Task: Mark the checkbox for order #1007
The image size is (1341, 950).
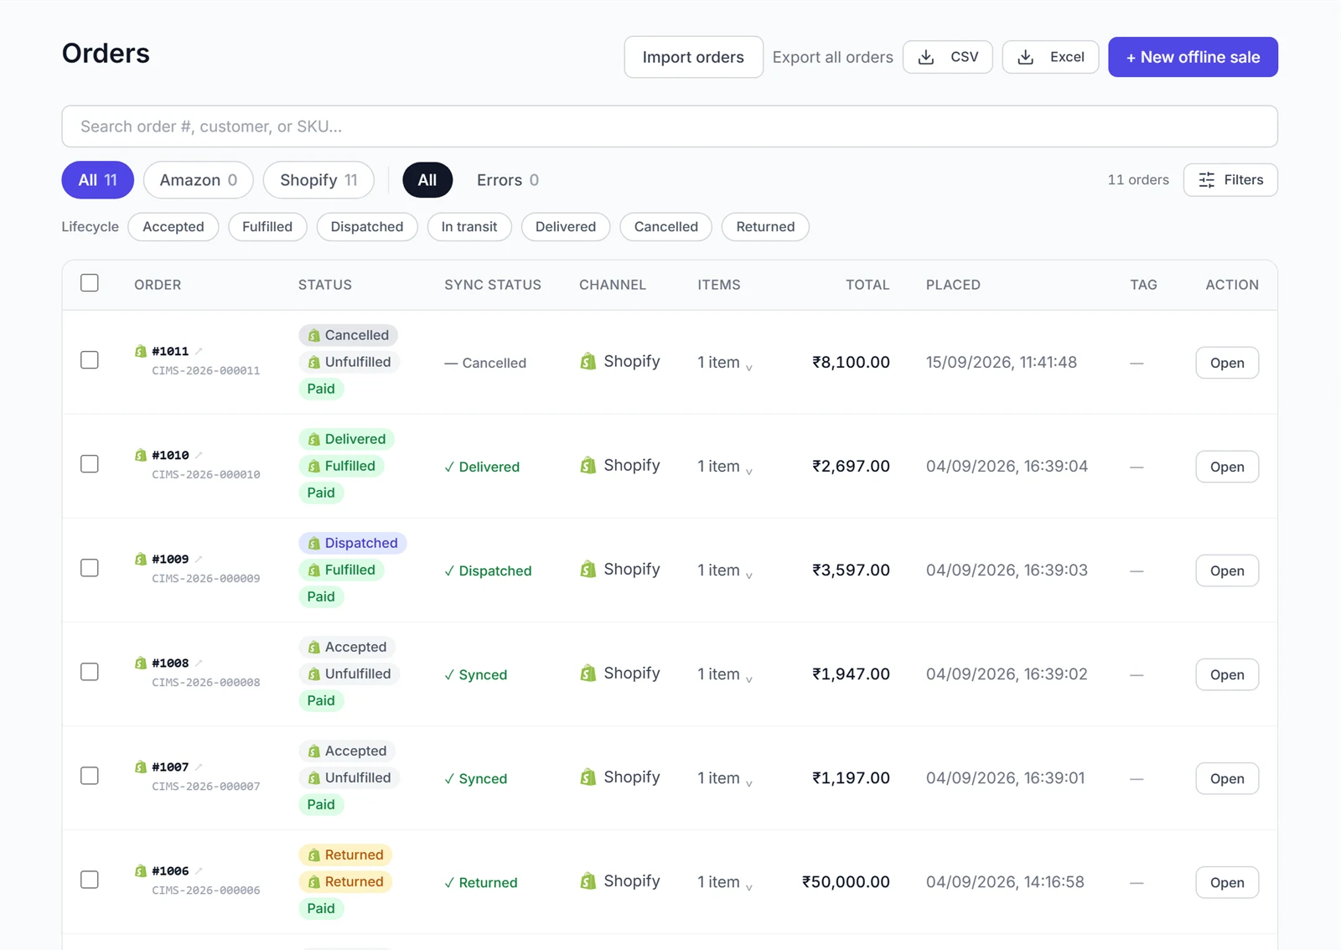Action: [x=90, y=776]
